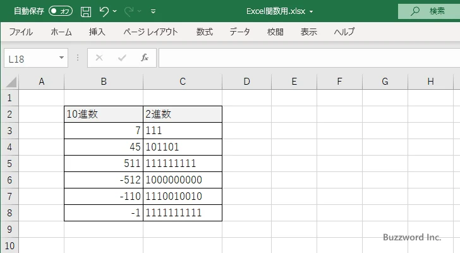Select cell containing 1110010010
Image resolution: width=460 pixels, height=253 pixels.
coord(182,196)
